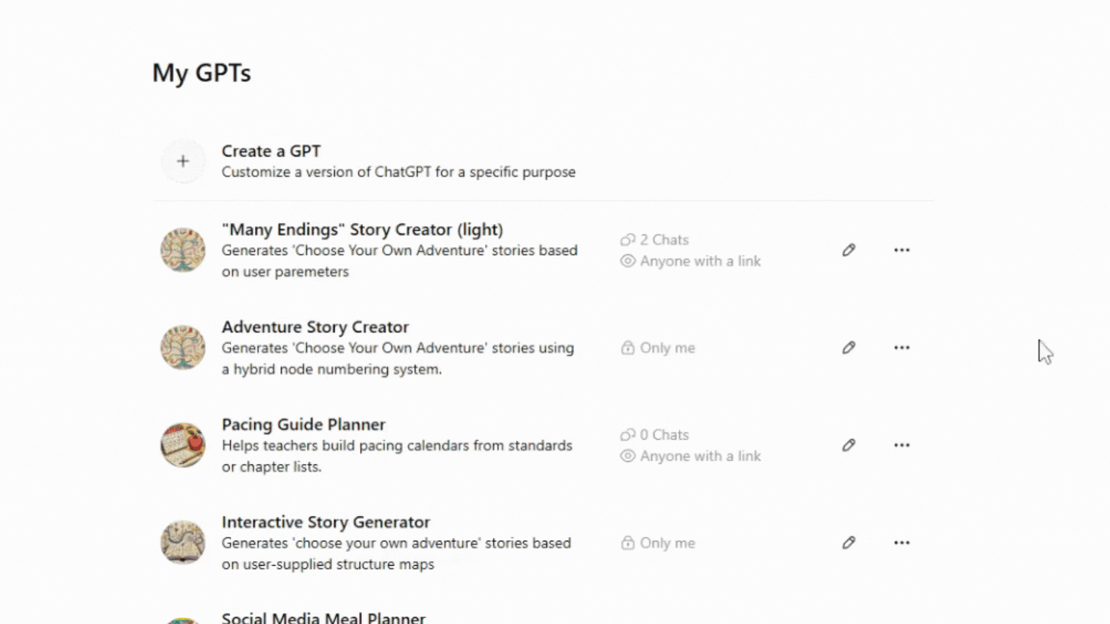
Task: Open the Adventure Story Creator title
Action: click(x=315, y=327)
